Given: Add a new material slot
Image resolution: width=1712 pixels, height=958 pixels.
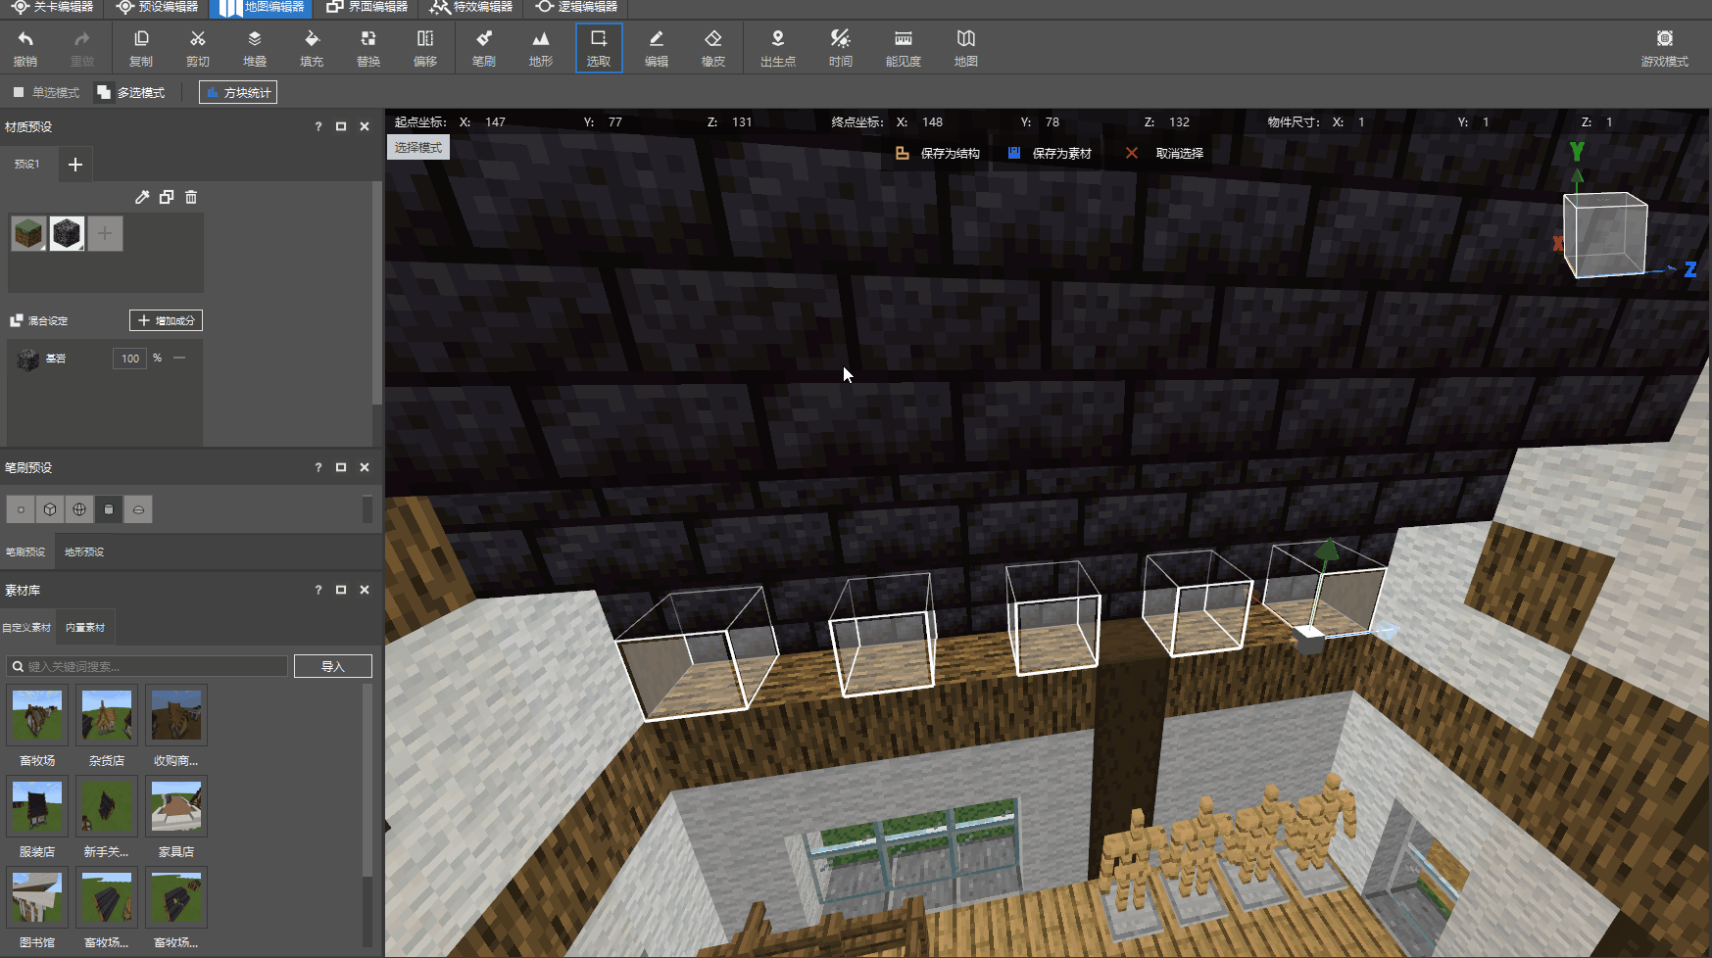Looking at the screenshot, I should click(x=105, y=234).
